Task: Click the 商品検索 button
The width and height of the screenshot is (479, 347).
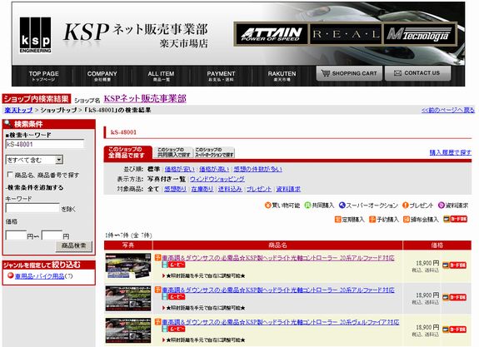Action: pyautogui.click(x=73, y=246)
